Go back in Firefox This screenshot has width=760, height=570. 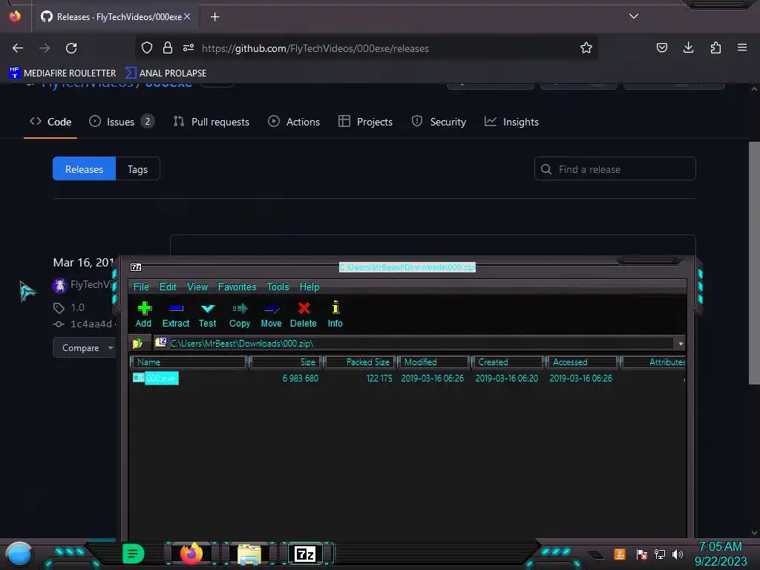point(18,48)
